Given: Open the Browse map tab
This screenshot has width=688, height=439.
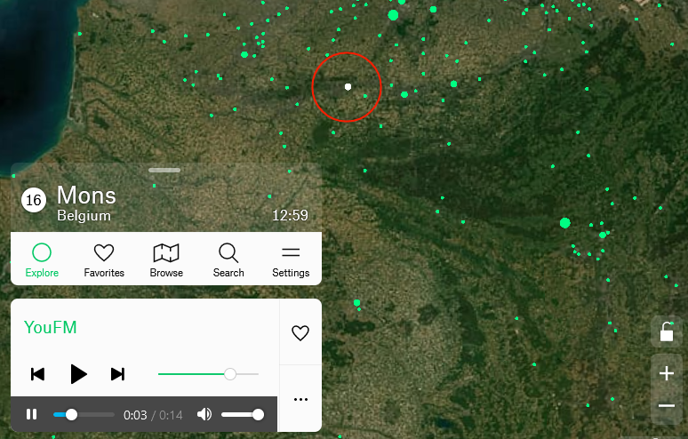Looking at the screenshot, I should pyautogui.click(x=166, y=259).
